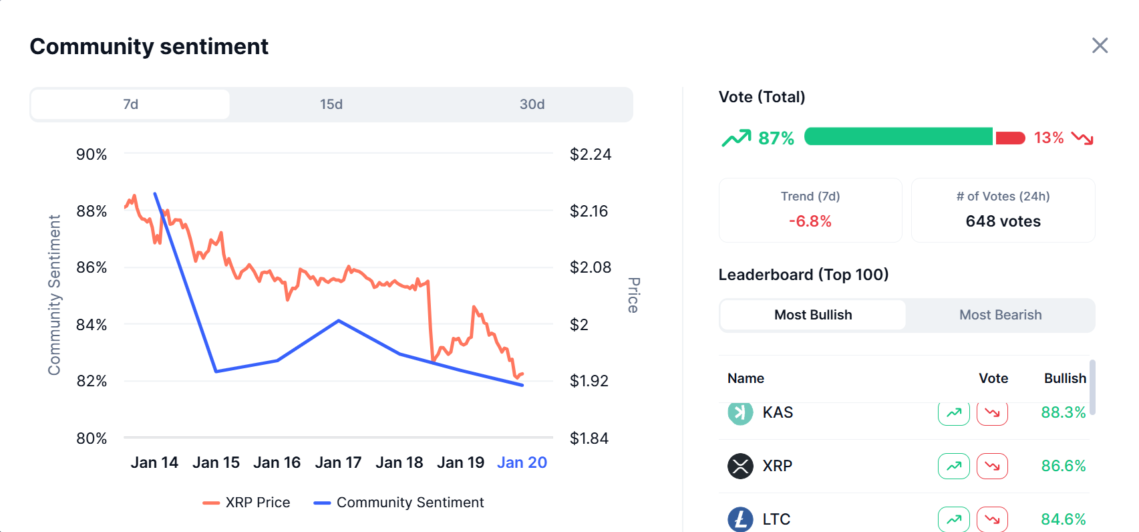Vote bearish on KAS

click(992, 413)
